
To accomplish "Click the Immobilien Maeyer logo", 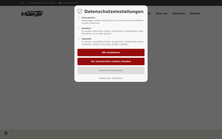I will (x=32, y=13).
